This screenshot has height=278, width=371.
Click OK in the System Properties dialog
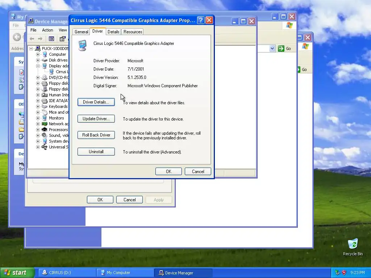pyautogui.click(x=100, y=200)
